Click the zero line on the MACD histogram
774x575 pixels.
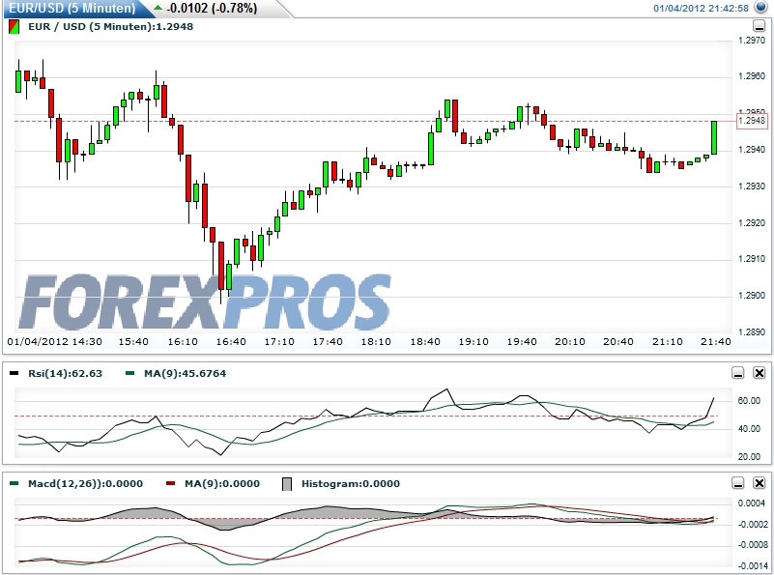click(x=387, y=519)
